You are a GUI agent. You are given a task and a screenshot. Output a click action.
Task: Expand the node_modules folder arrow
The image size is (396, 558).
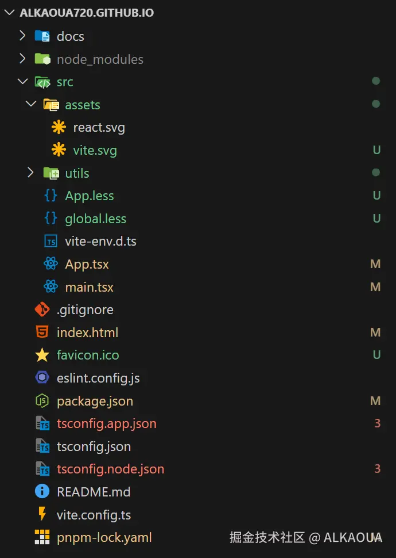coord(22,59)
